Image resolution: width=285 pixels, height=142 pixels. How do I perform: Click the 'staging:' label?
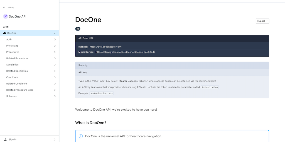(x=83, y=47)
